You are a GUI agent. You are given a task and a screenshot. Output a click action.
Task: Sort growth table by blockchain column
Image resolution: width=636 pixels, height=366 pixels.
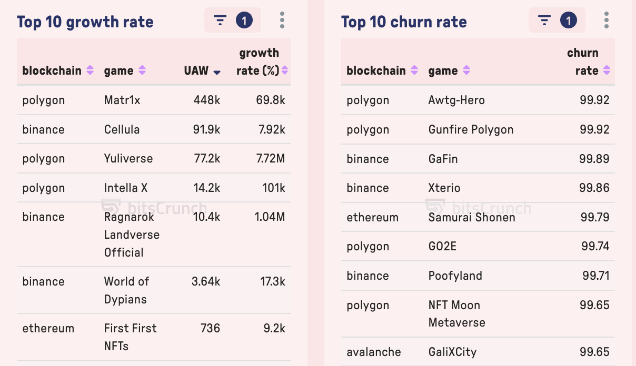pyautogui.click(x=90, y=70)
